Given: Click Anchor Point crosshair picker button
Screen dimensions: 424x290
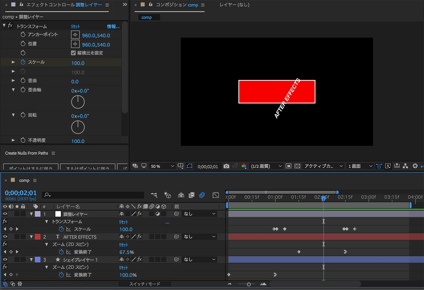Looking at the screenshot, I should (x=75, y=35).
